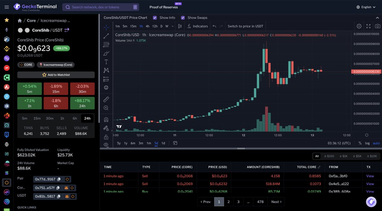Open the English language dropdown

point(366,7)
